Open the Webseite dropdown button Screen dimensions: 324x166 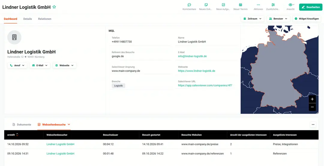pyautogui.click(x=64, y=65)
